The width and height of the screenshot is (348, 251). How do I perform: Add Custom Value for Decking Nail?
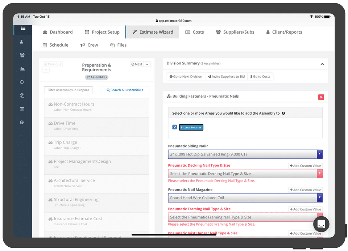click(305, 166)
